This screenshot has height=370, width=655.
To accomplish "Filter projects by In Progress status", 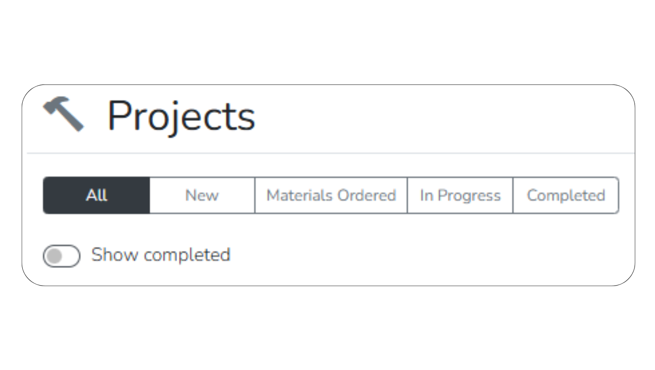I will (460, 195).
